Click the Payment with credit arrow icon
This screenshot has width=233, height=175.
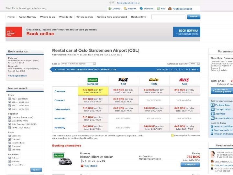tap(212, 130)
